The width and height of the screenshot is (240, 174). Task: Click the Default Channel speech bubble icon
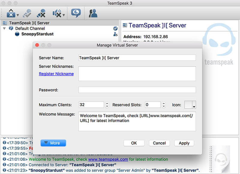coord(11,28)
